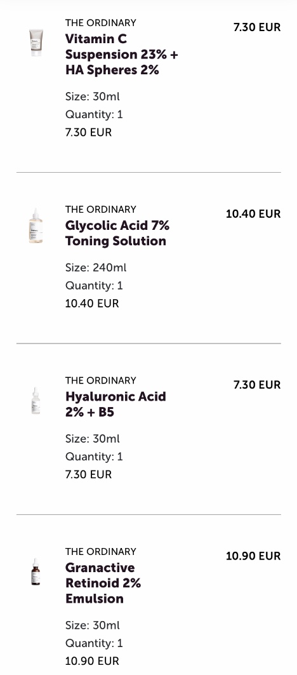Click The Ordinary brand above Granactive Retinoid
This screenshot has height=675, width=297.
tap(101, 551)
